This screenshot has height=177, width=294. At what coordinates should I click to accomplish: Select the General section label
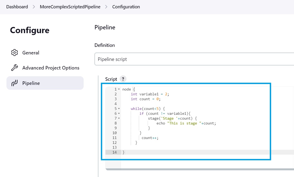click(31, 53)
